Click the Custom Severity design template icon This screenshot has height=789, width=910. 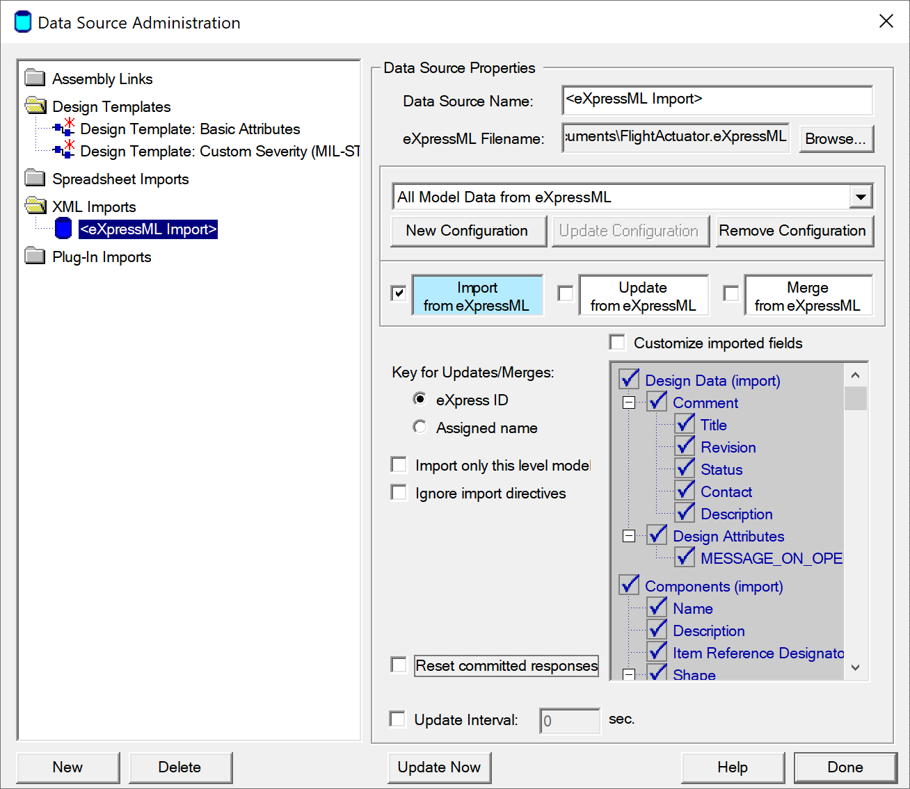(64, 150)
